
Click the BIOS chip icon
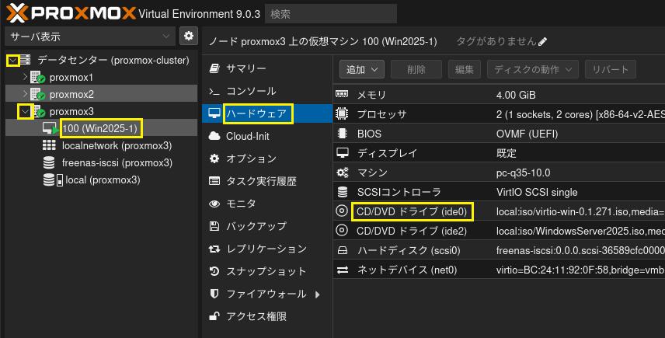point(342,134)
